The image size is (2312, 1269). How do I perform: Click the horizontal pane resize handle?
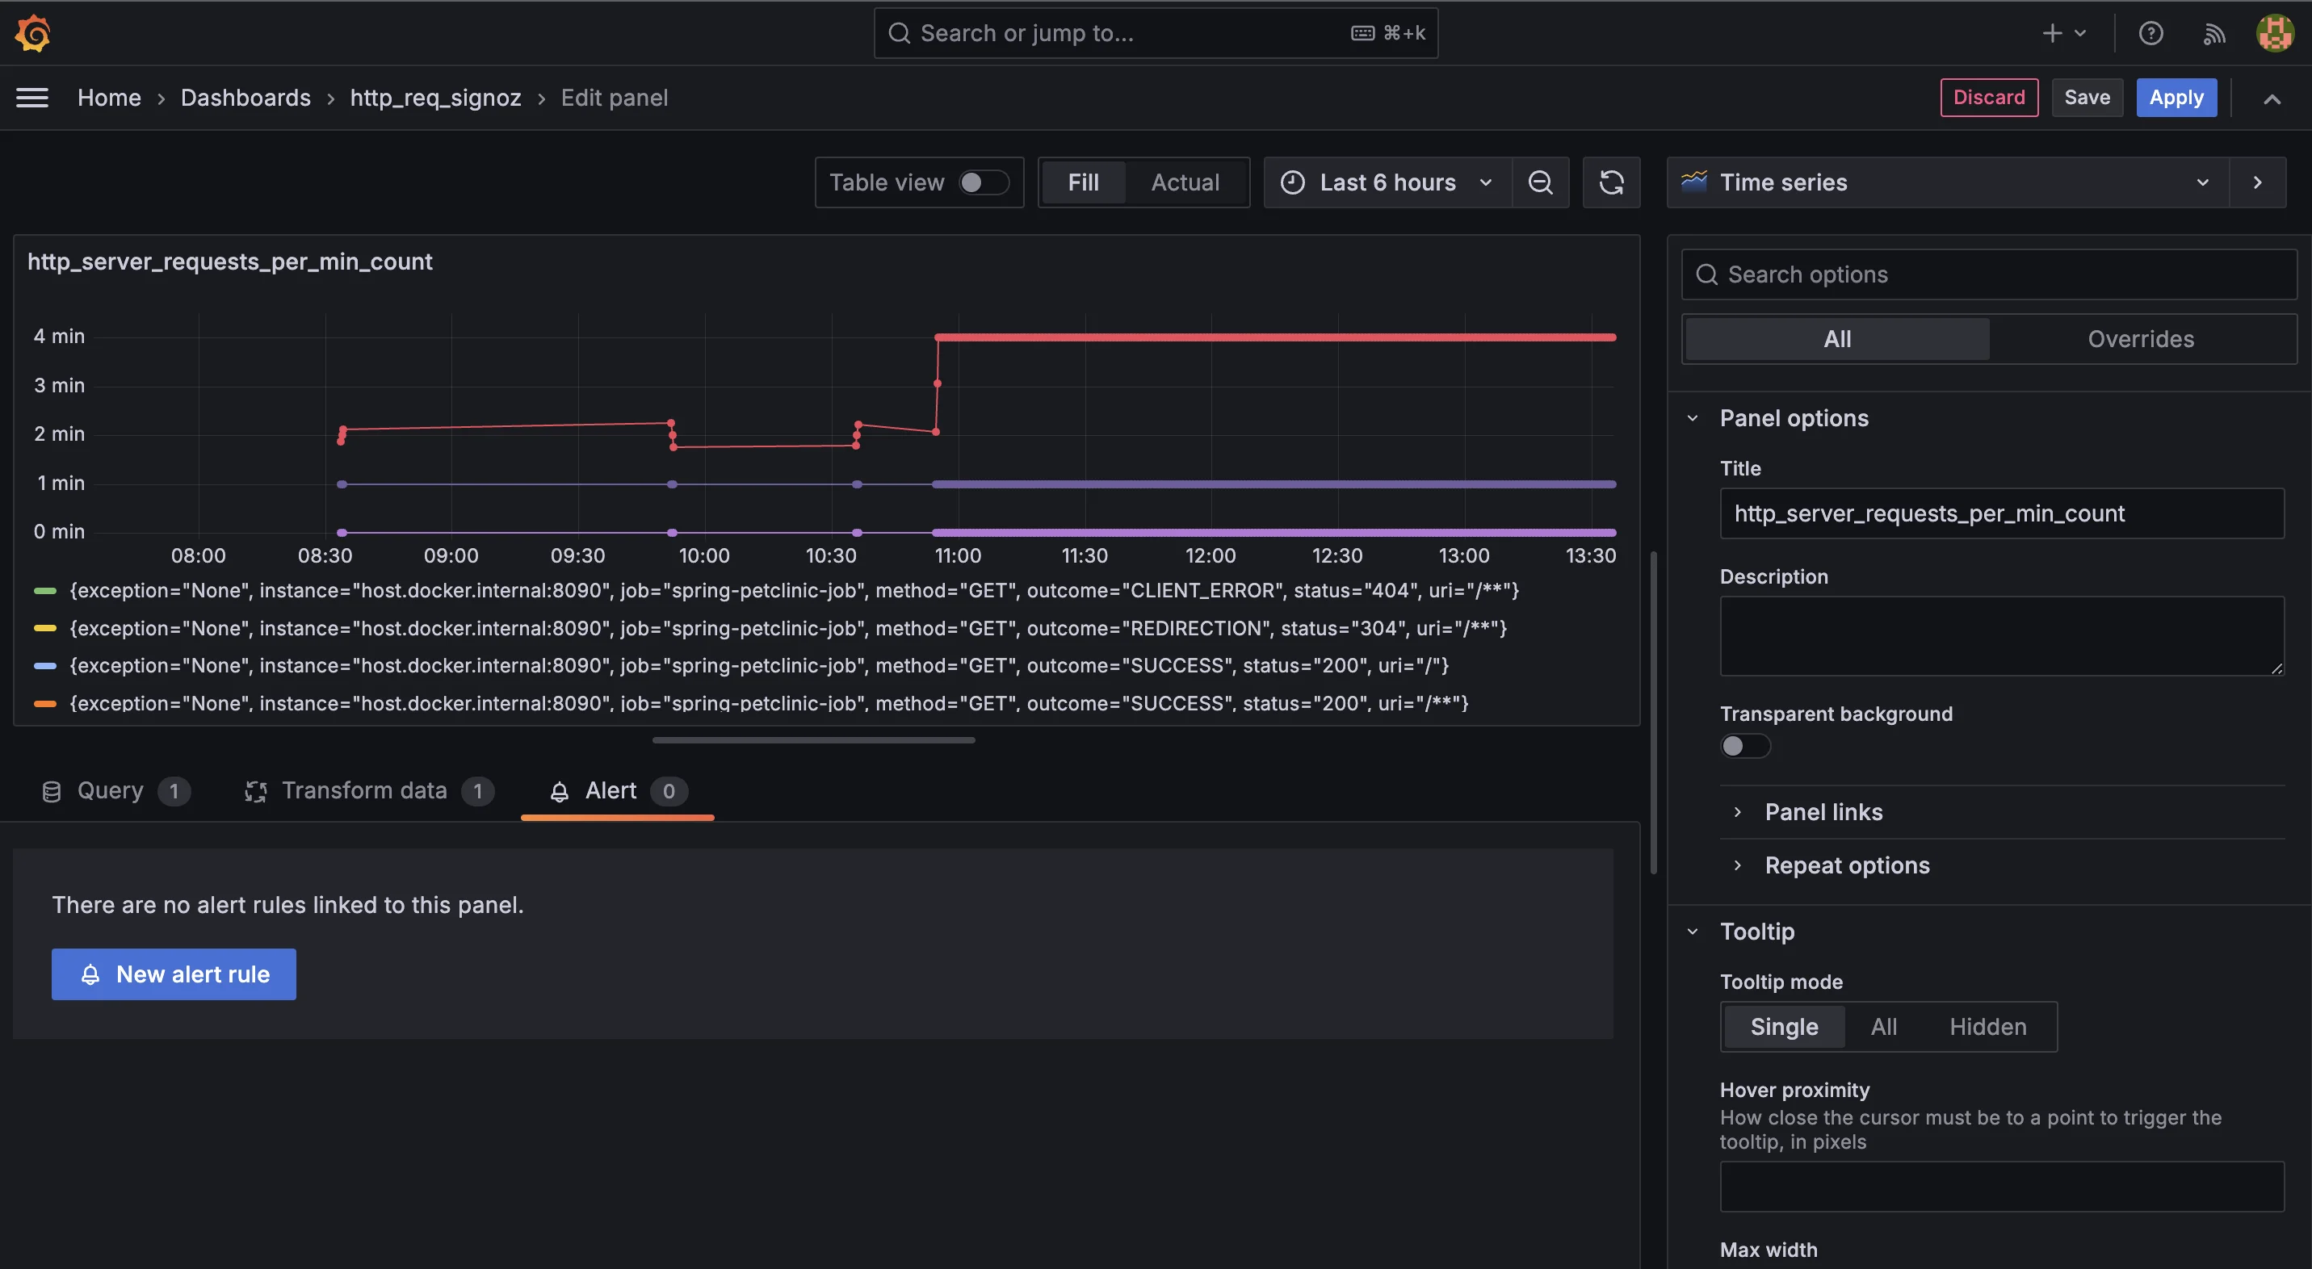pyautogui.click(x=813, y=740)
